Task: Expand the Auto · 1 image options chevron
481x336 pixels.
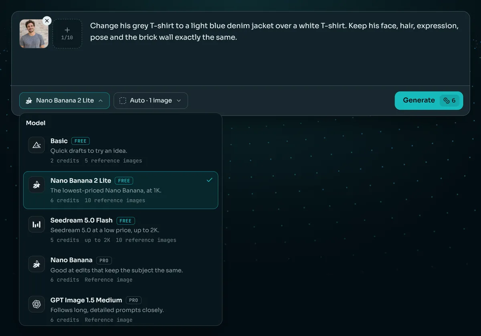Action: point(179,101)
